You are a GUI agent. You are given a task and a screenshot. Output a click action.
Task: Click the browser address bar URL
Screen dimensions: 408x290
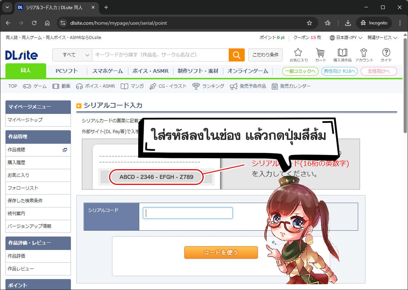[119, 23]
